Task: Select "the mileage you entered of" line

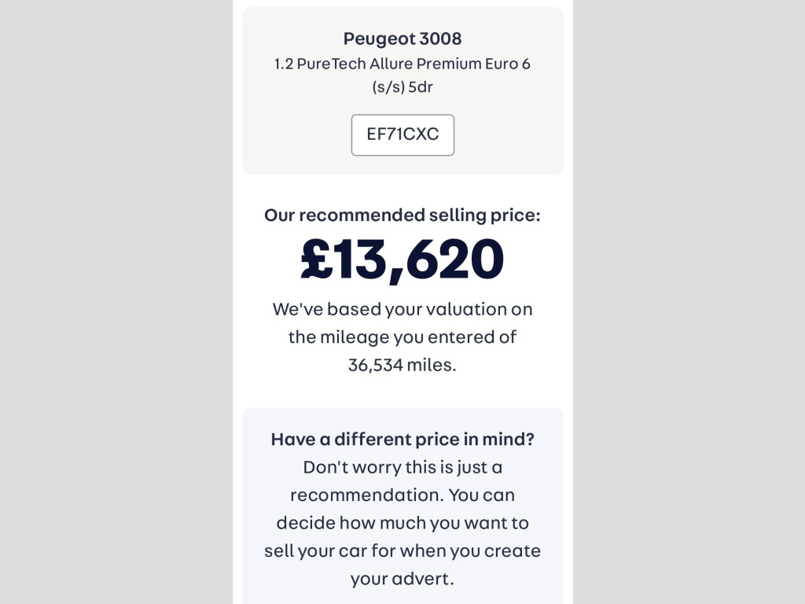Action: pos(402,337)
